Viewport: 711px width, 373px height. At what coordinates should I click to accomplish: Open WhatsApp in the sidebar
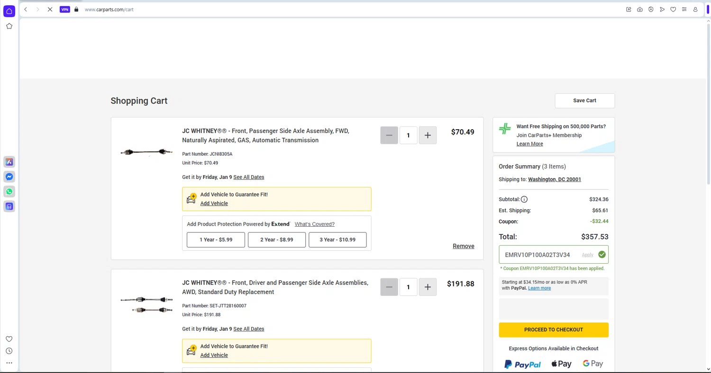click(9, 192)
